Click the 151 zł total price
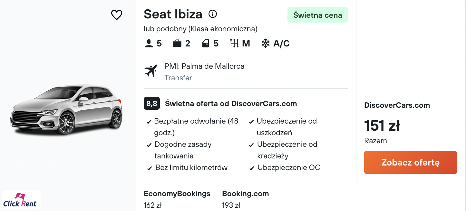 point(382,126)
